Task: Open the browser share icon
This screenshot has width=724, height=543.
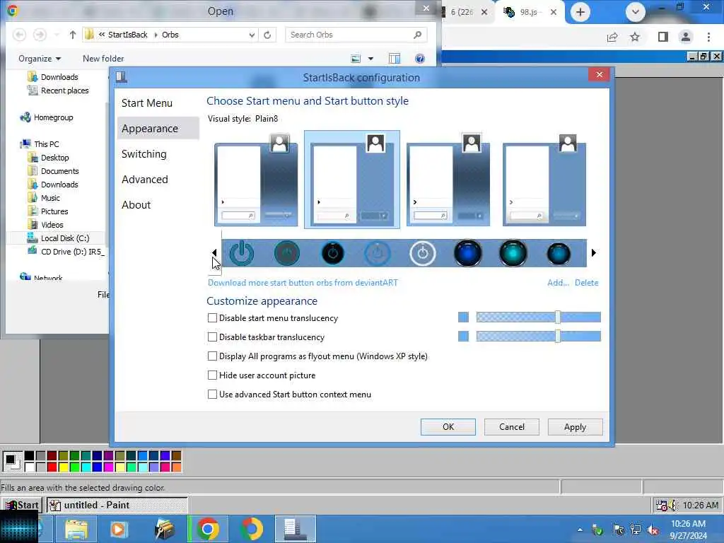Action: [x=612, y=37]
